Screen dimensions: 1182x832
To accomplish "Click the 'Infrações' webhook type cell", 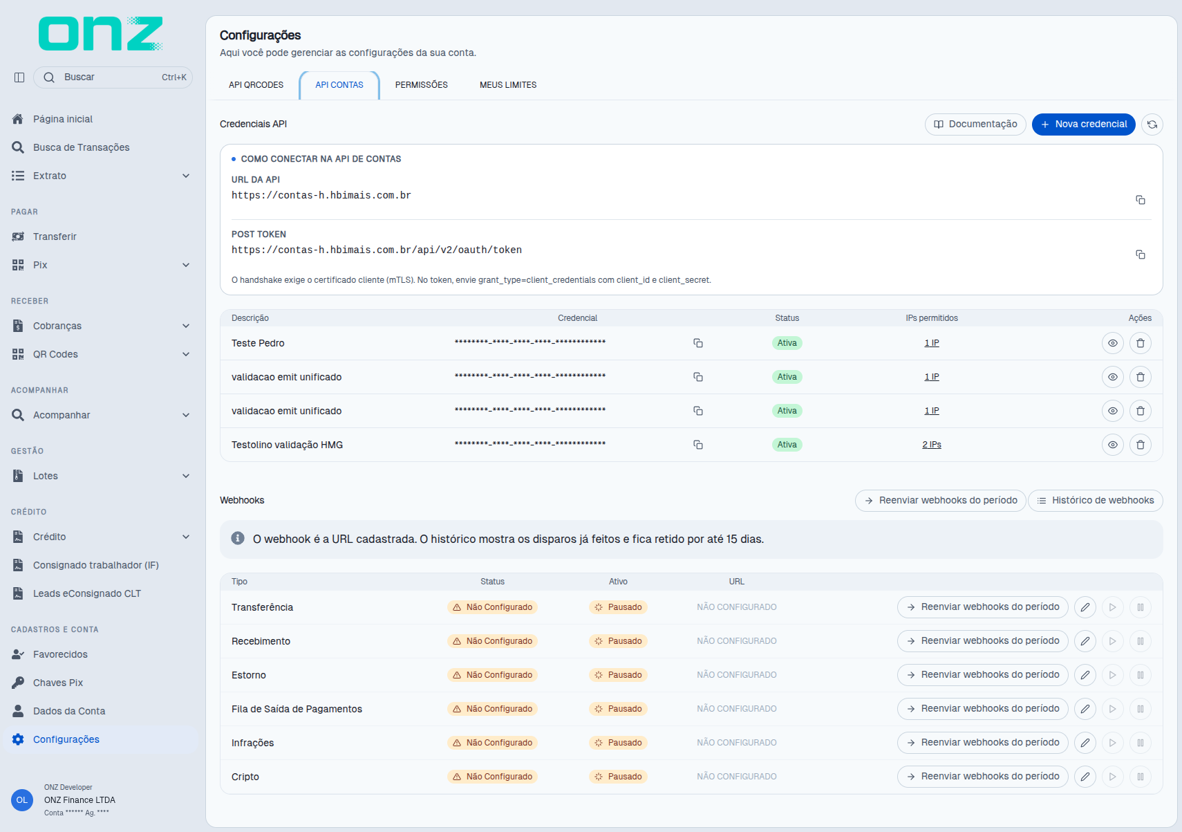I will tap(252, 743).
